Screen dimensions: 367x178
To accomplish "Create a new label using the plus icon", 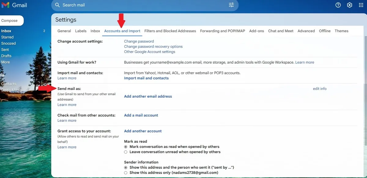I will point(42,75).
